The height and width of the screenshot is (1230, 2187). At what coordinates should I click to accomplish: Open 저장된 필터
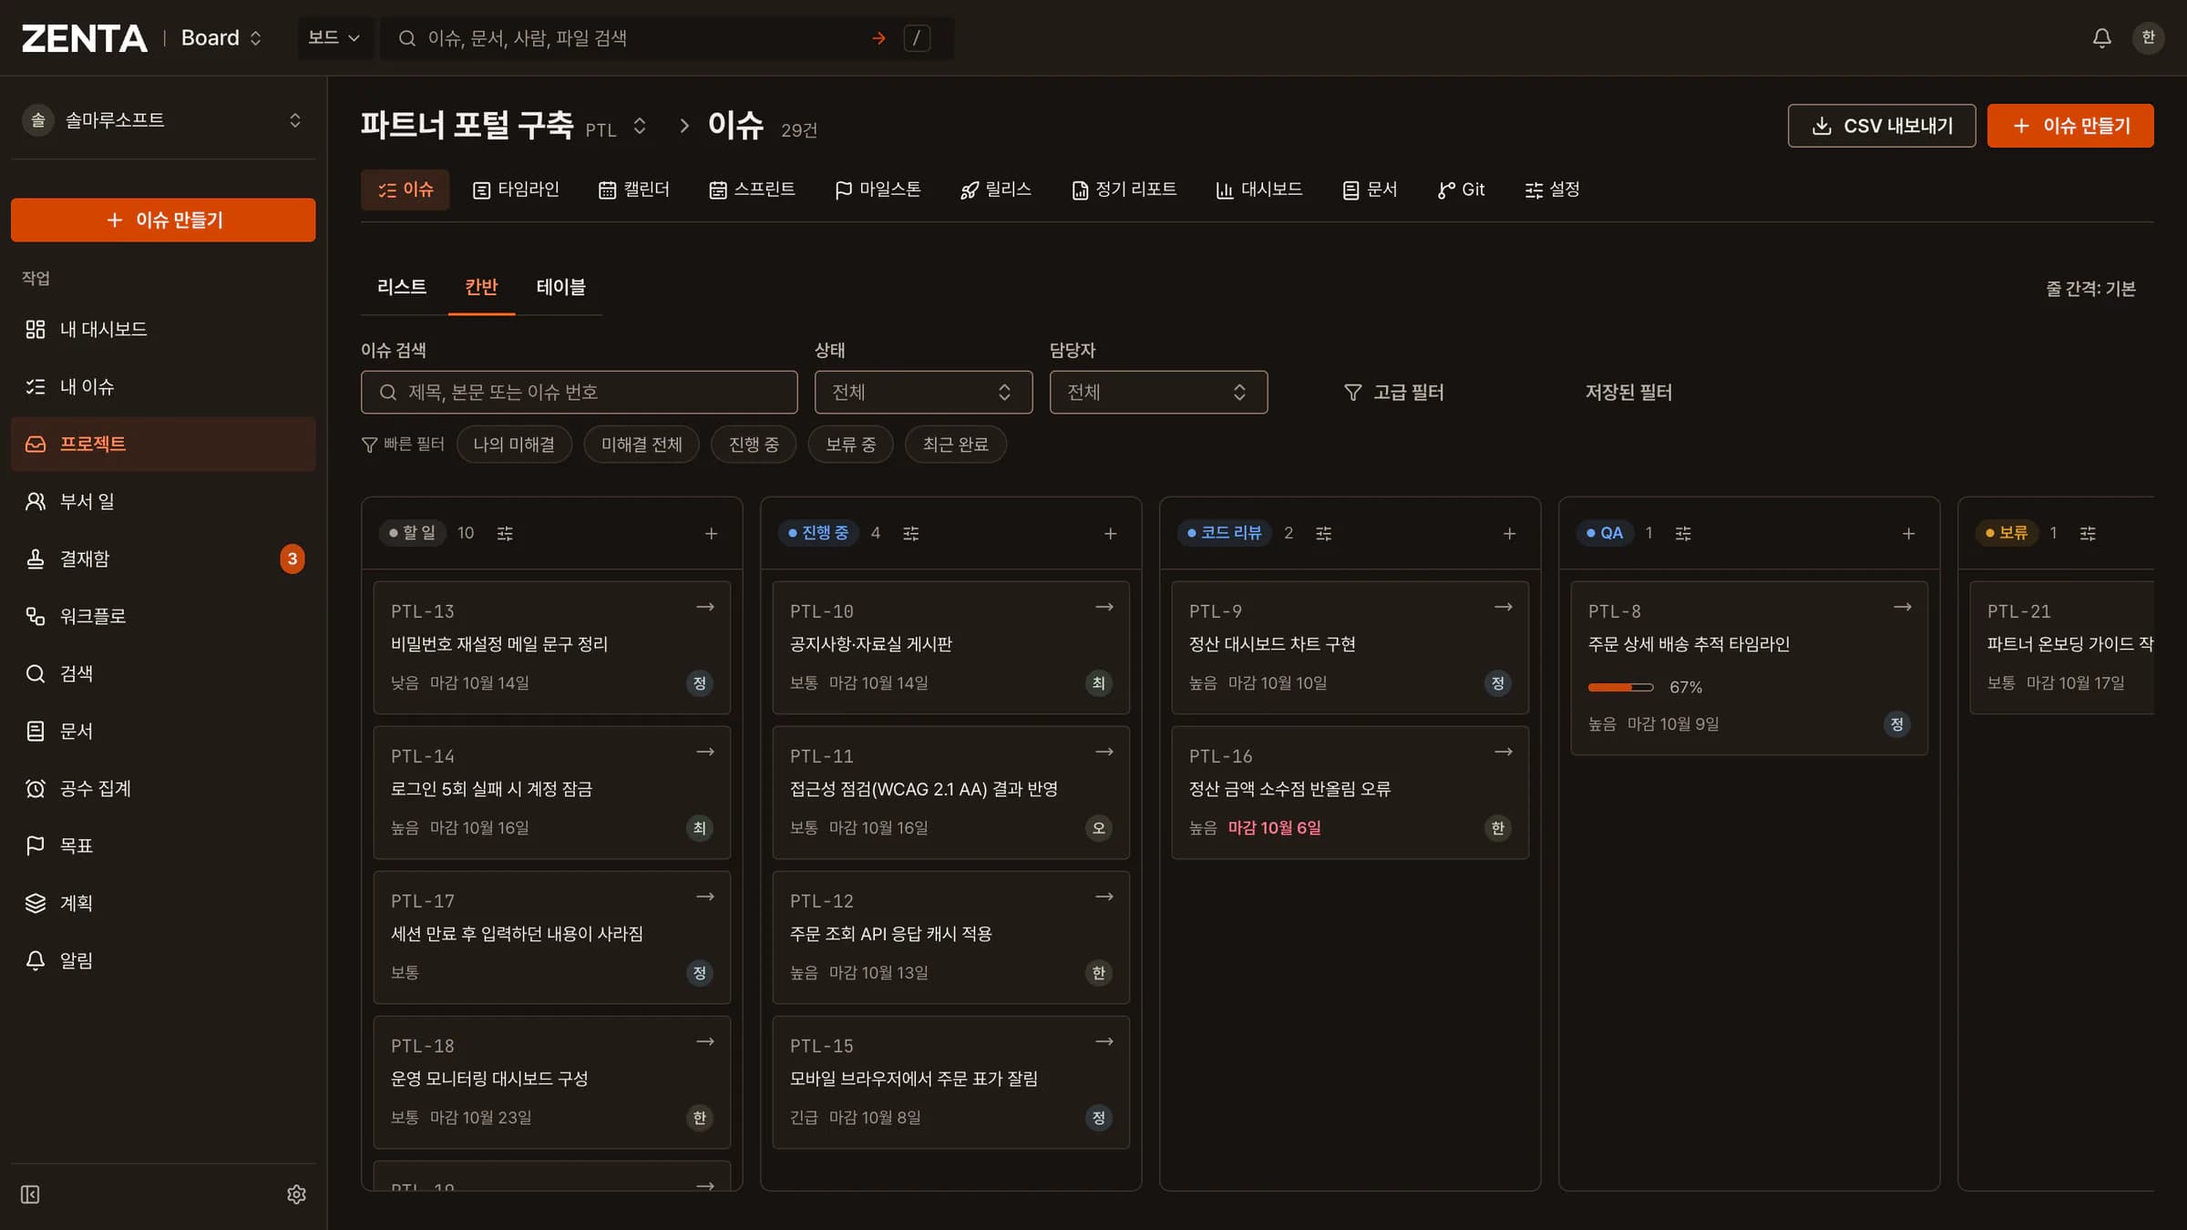tap(1628, 392)
